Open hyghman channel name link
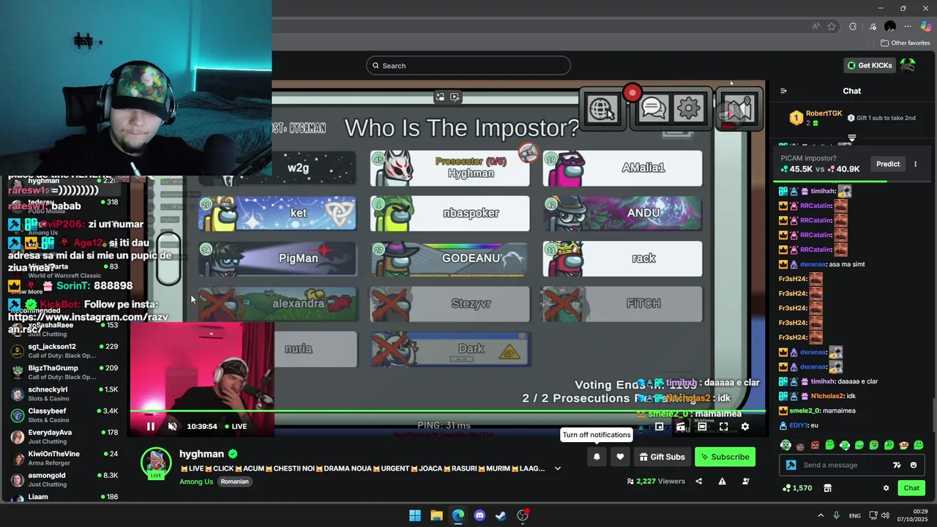Screen dimensions: 937x527 (x=201, y=454)
